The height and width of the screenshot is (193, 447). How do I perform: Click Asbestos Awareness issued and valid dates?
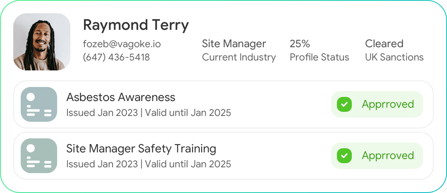pos(149,113)
